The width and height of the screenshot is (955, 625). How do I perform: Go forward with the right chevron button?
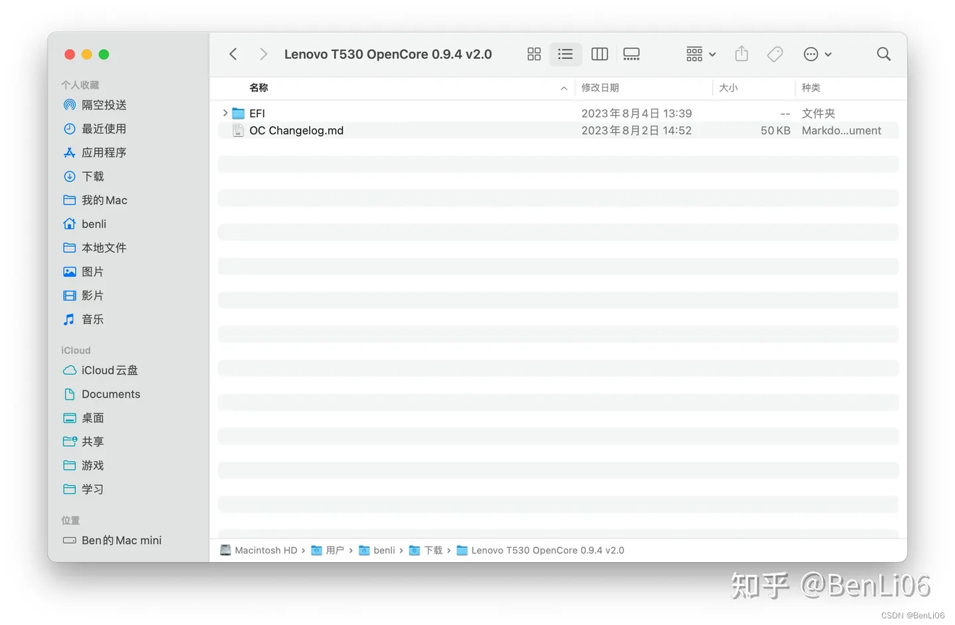(263, 54)
